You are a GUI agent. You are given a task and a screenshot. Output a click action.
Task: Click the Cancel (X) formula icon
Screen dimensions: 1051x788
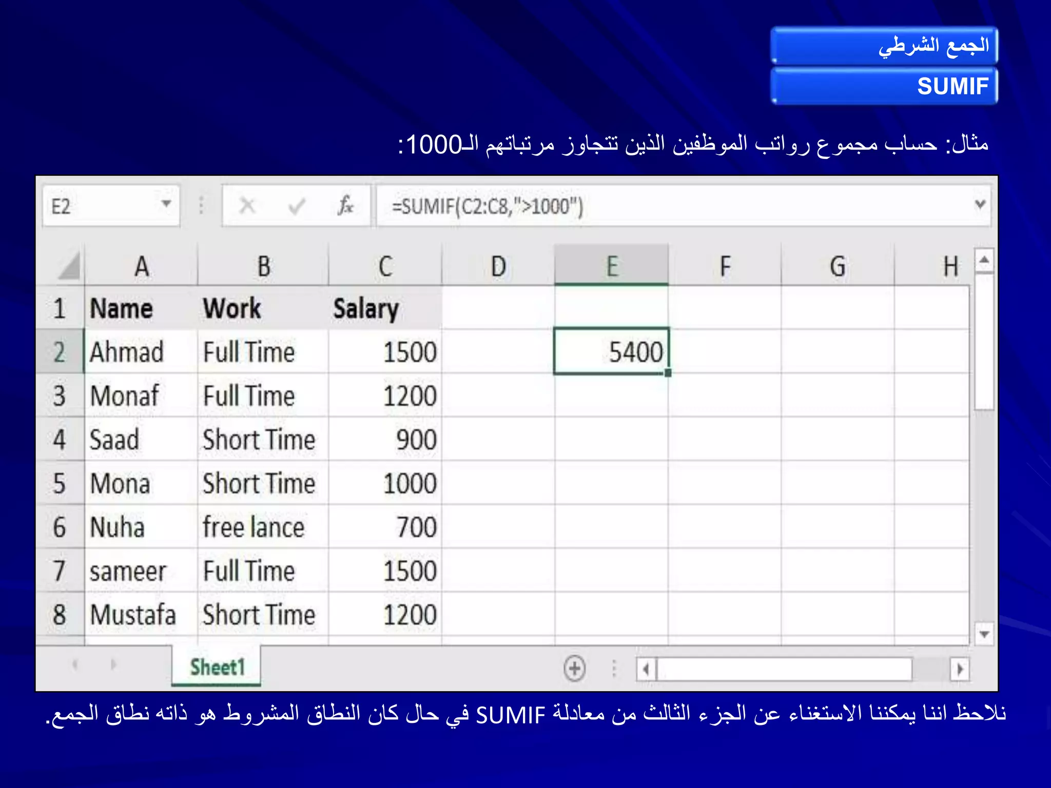click(247, 206)
